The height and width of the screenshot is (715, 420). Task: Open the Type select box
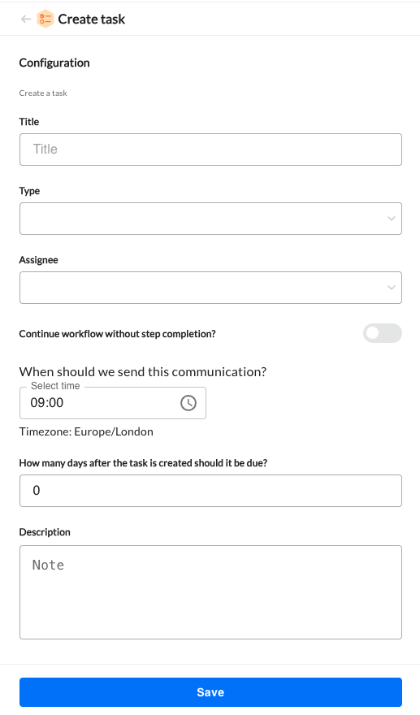pos(210,219)
